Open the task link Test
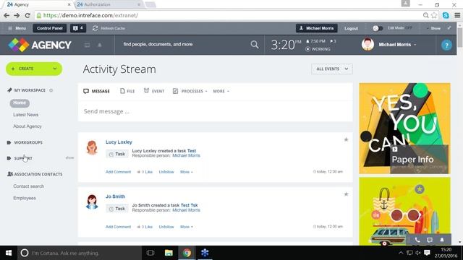The image size is (463, 260). coord(191,151)
